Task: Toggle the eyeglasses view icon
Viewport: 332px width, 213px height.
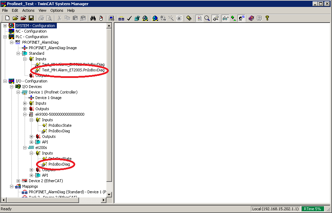Action: pos(225,18)
